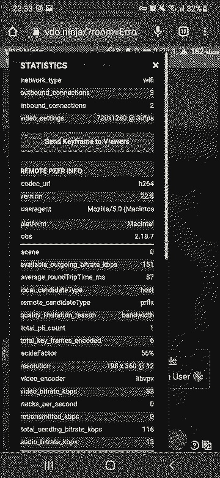Select the average_roundTripTime_ms row
220x478 pixels.
coord(87,277)
